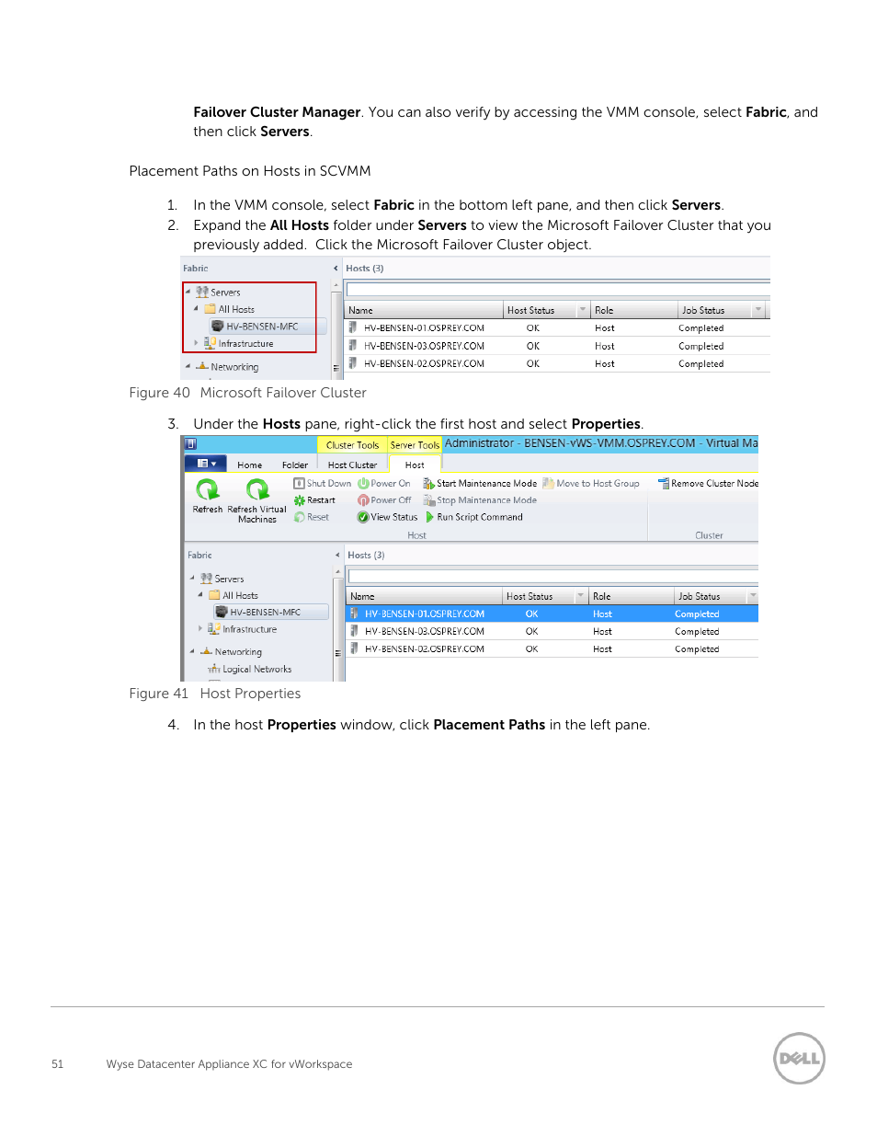Viewport: 877px width, 1136px height.
Task: Click Hosts search field in Figure 40
Action: pyautogui.click(x=558, y=289)
